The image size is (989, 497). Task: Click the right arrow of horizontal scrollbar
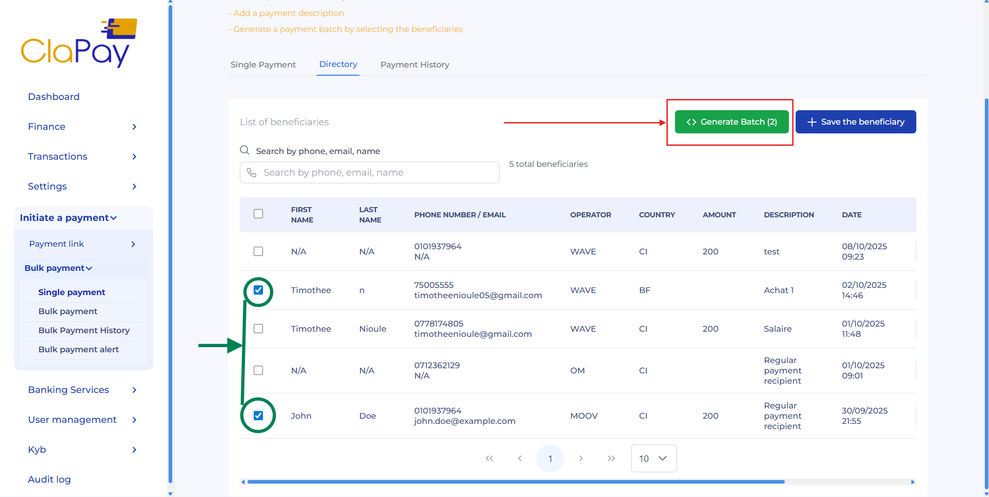pos(913,482)
